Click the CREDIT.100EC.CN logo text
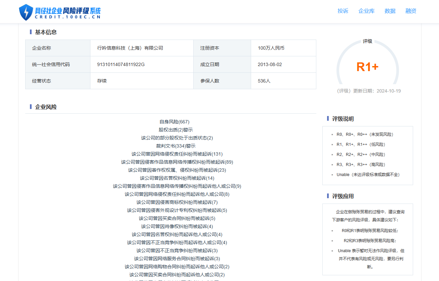This screenshot has height=281, width=439. click(x=68, y=17)
